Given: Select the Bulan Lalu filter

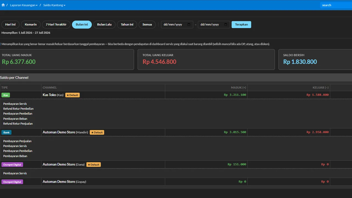Looking at the screenshot, I should [x=104, y=24].
